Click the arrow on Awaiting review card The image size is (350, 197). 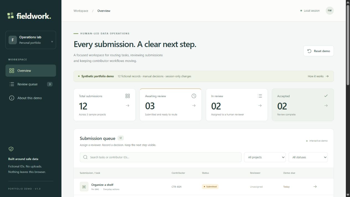click(194, 105)
